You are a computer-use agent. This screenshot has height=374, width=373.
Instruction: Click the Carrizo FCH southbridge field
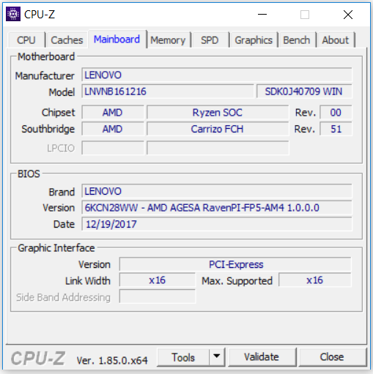[x=218, y=129]
